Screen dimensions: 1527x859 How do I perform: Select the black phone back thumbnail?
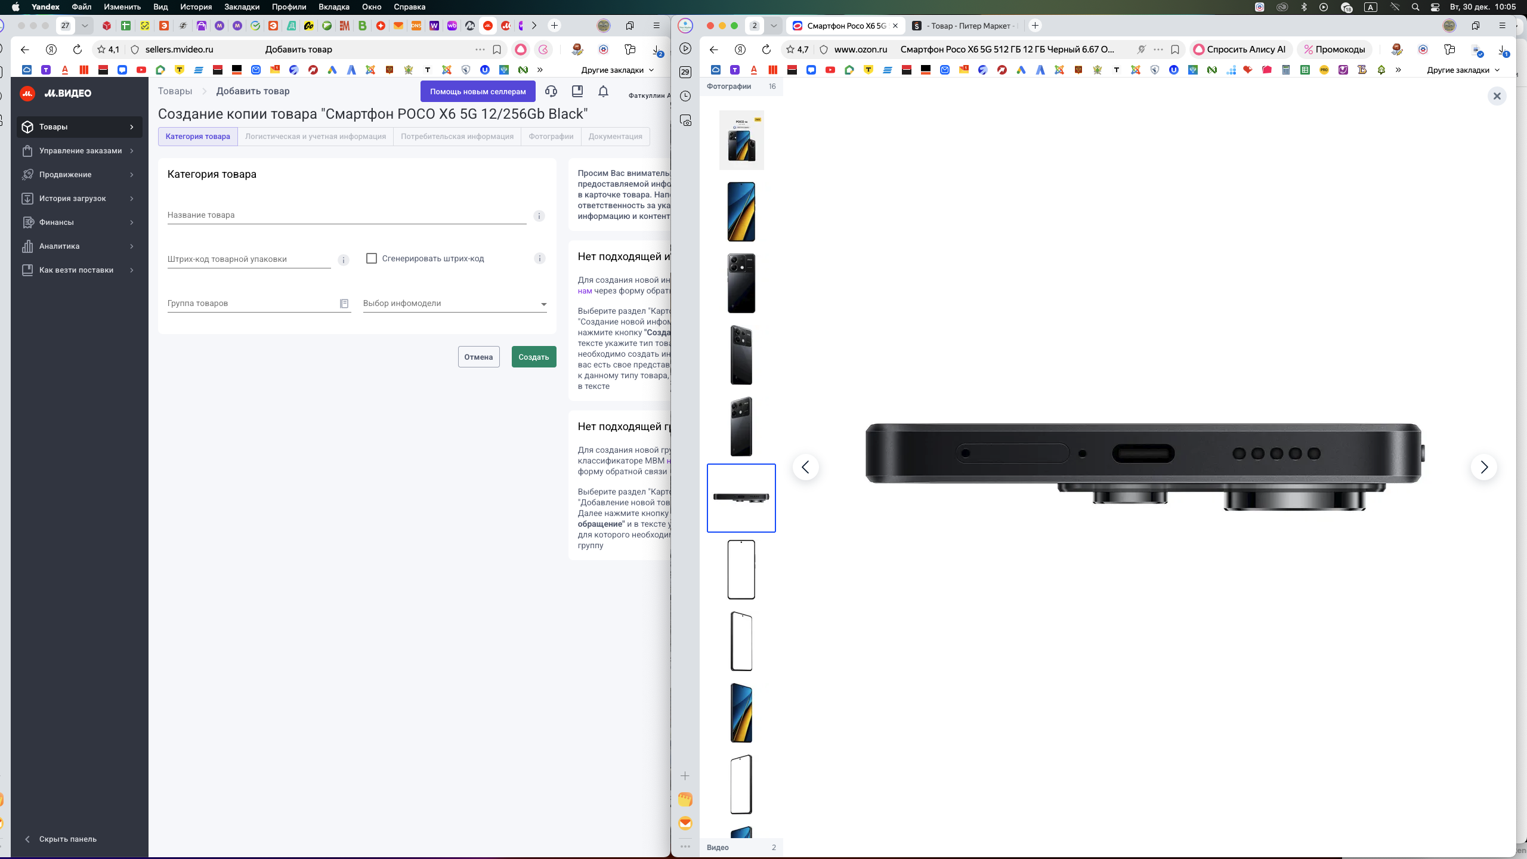point(741,283)
